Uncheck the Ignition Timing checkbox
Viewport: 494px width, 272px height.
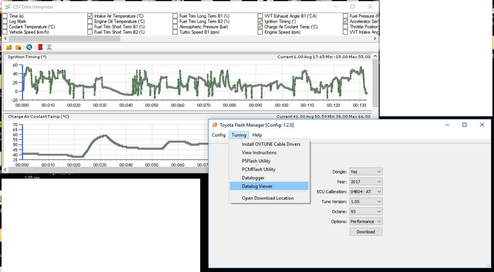tap(260, 22)
